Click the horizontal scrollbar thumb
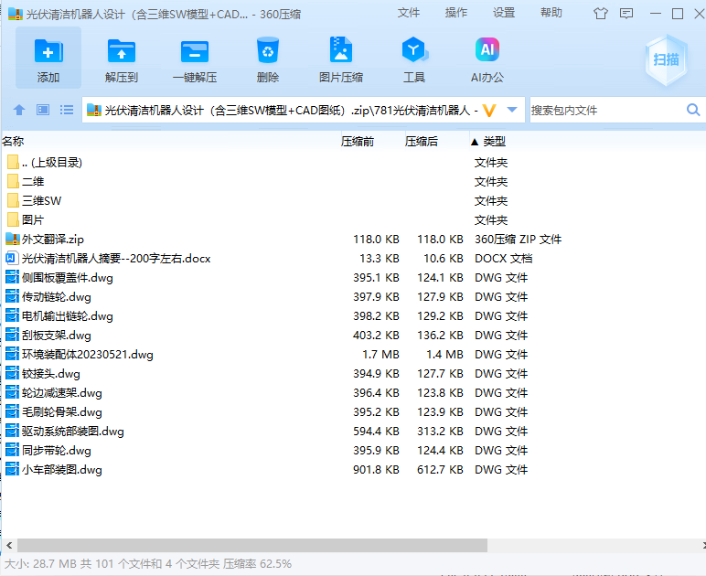This screenshot has width=706, height=576. coord(252,546)
